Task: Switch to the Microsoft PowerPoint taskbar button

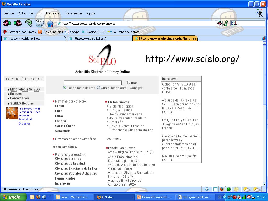Action: [x=155, y=197]
